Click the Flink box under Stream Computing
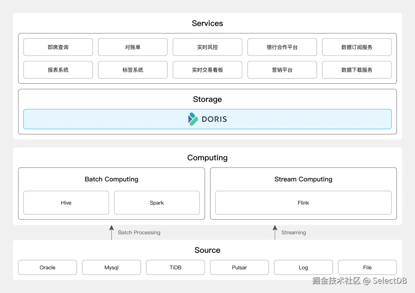 coord(303,203)
